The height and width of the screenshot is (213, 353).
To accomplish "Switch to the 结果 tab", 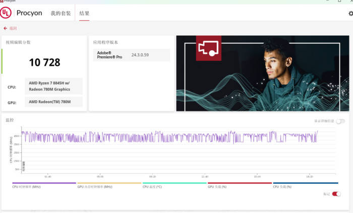I will [84, 13].
